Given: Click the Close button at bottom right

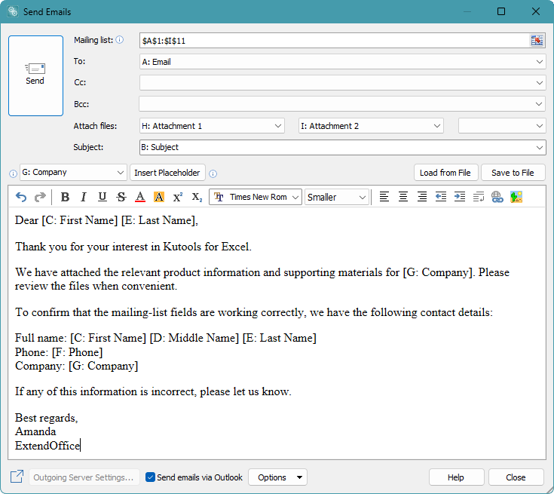Looking at the screenshot, I should (x=516, y=477).
